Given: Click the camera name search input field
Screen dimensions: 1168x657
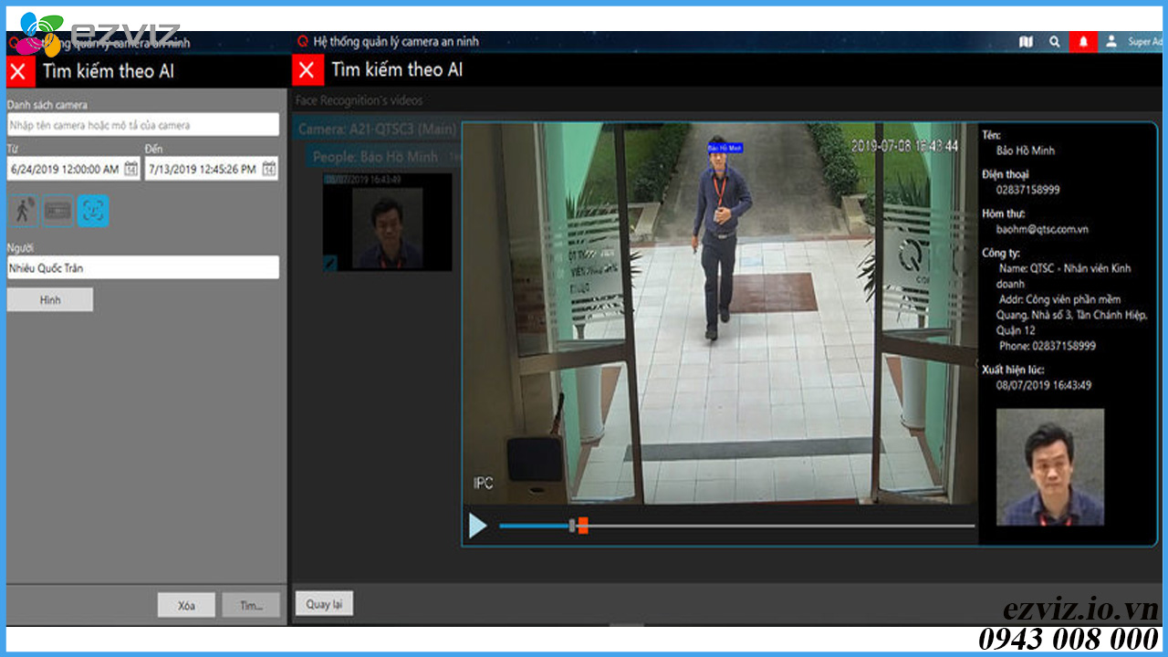Looking at the screenshot, I should [x=142, y=125].
